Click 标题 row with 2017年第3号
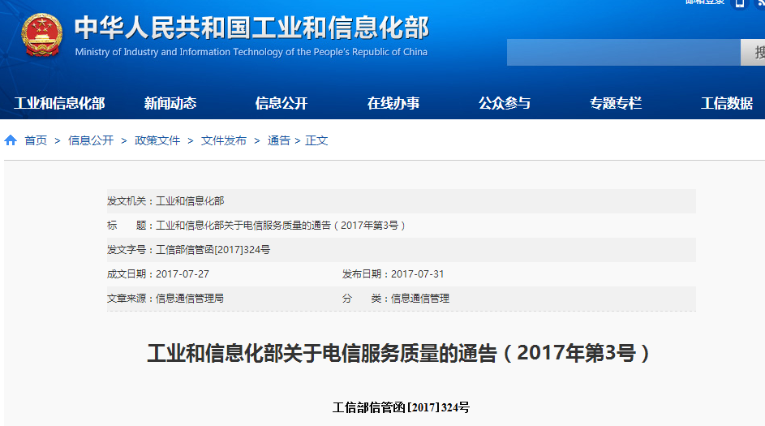The image size is (765, 426). click(401, 226)
